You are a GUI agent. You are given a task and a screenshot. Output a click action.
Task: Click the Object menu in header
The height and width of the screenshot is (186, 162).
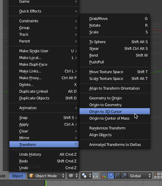18,176
